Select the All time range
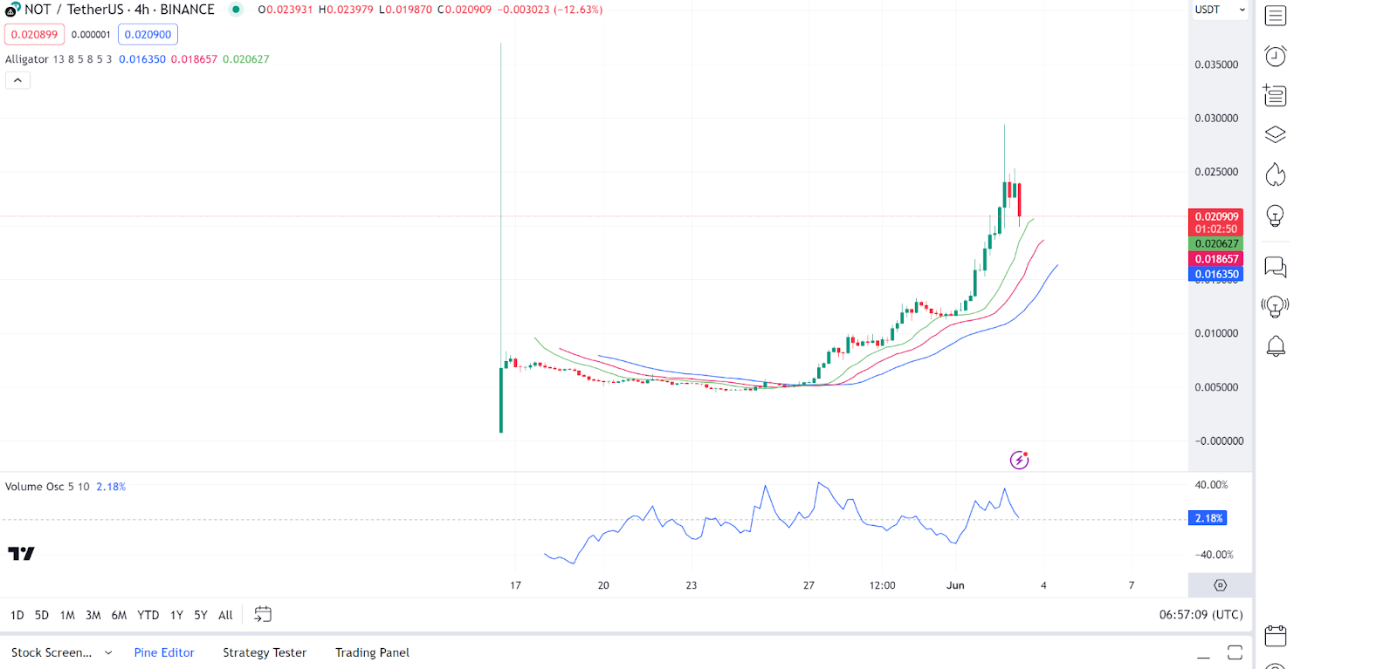Viewport: 1397px width, 669px height. (x=225, y=615)
